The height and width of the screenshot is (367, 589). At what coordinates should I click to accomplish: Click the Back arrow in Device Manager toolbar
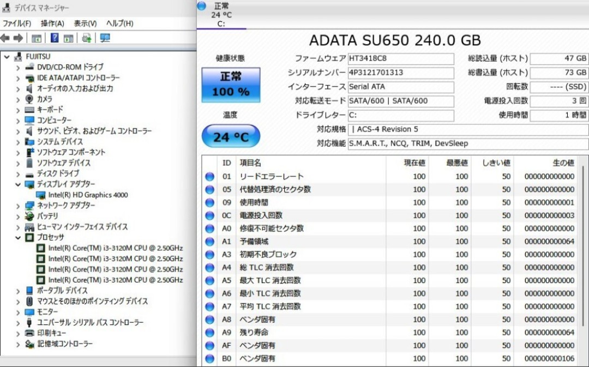5,38
